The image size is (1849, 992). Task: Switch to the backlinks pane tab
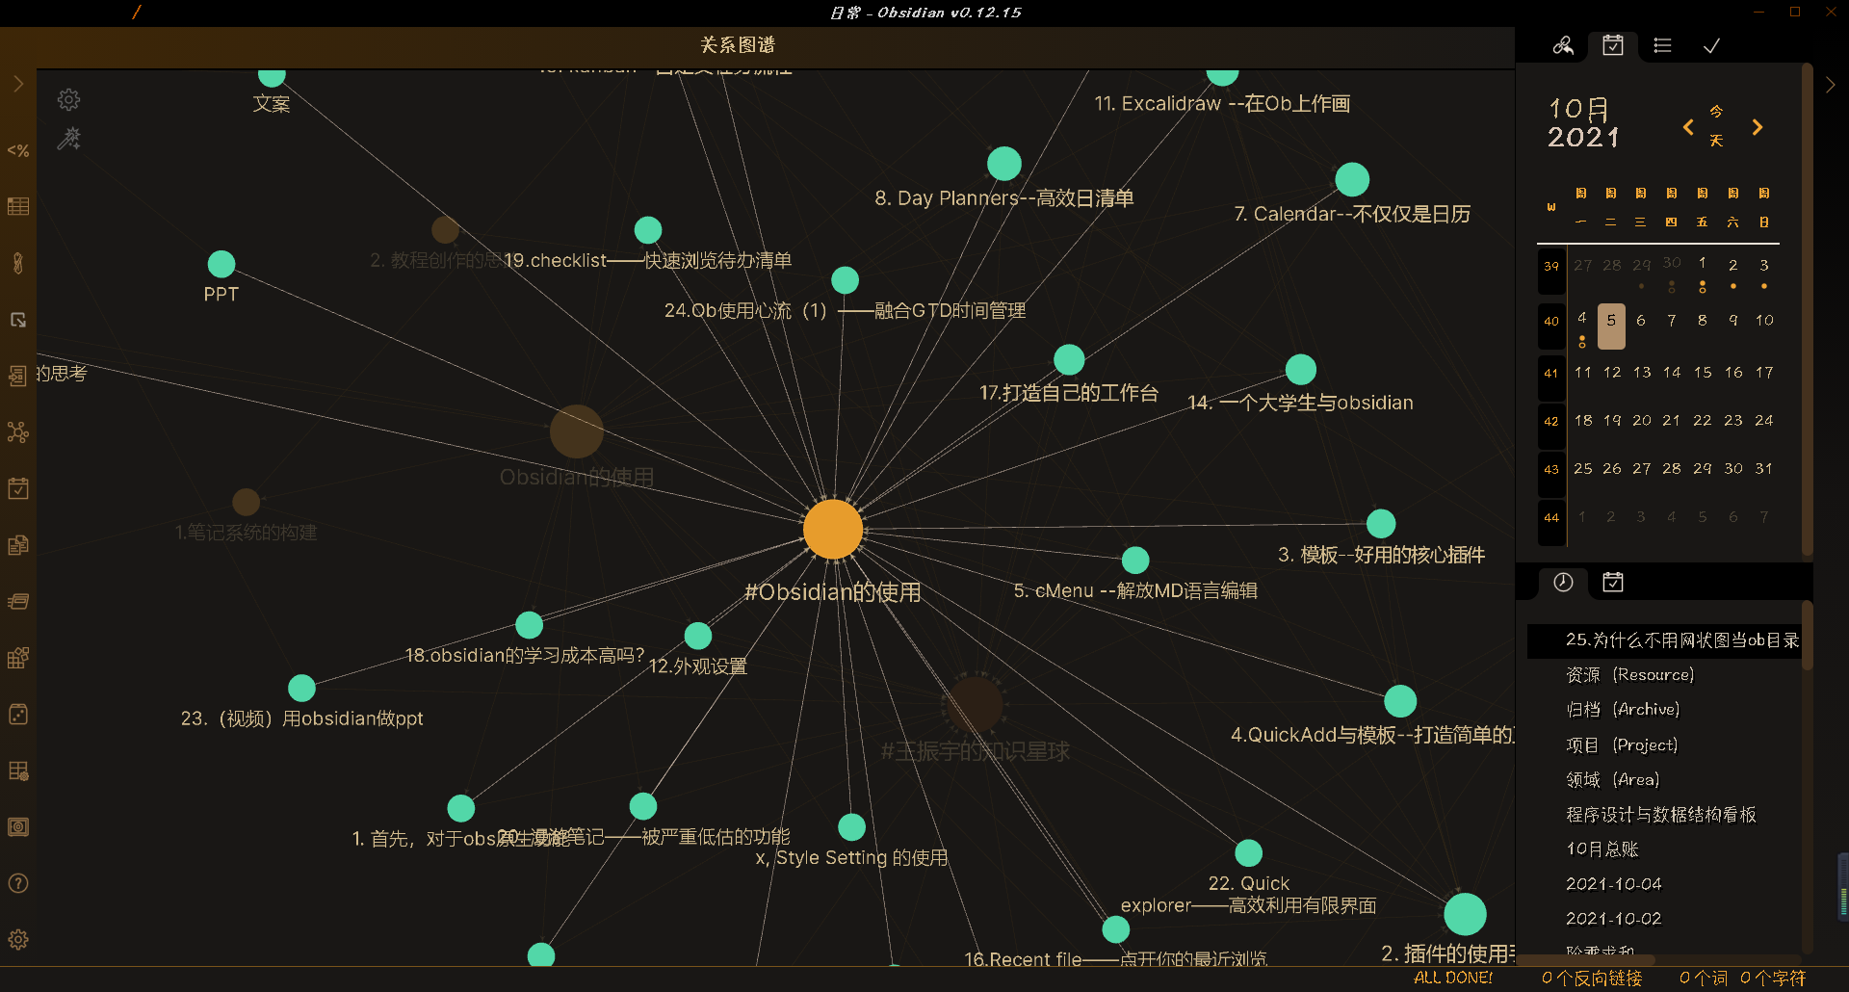click(1563, 45)
